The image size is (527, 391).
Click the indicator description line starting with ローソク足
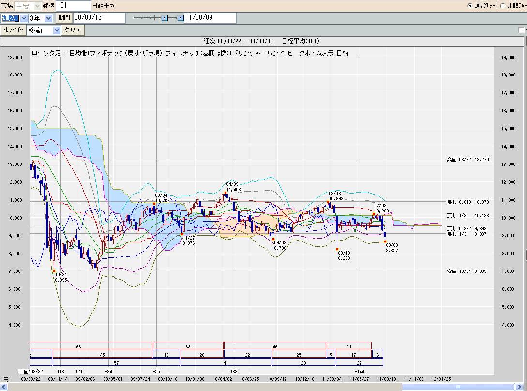click(x=190, y=53)
